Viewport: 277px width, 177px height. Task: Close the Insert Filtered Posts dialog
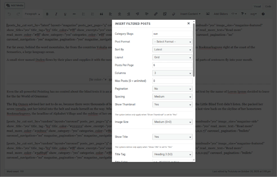point(189,23)
